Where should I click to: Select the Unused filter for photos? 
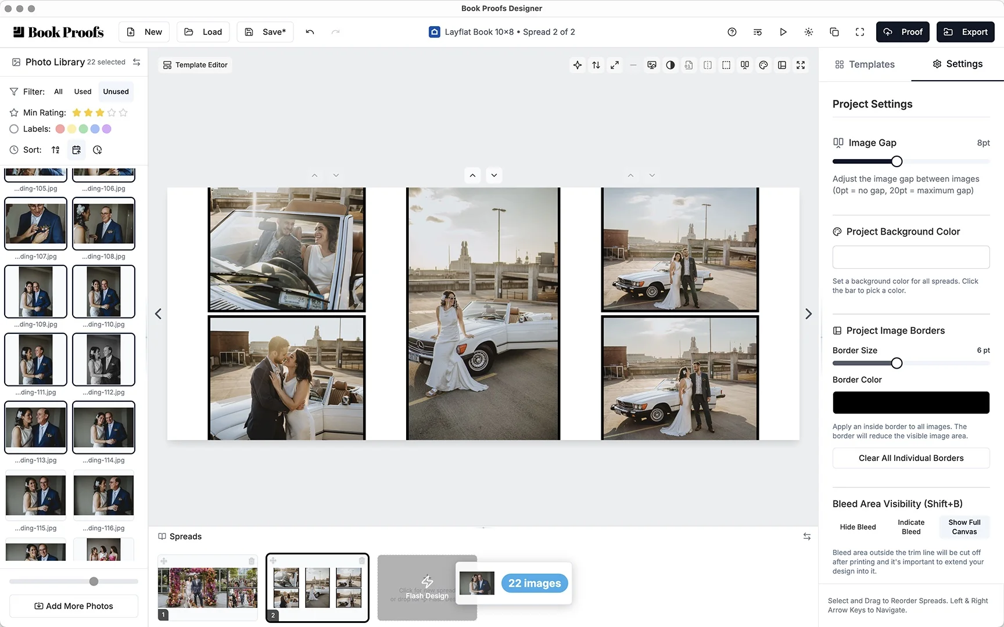pos(116,91)
